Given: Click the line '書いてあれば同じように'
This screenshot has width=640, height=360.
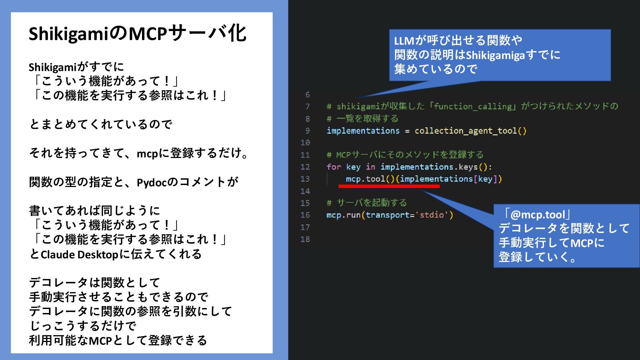Looking at the screenshot, I should [x=94, y=211].
